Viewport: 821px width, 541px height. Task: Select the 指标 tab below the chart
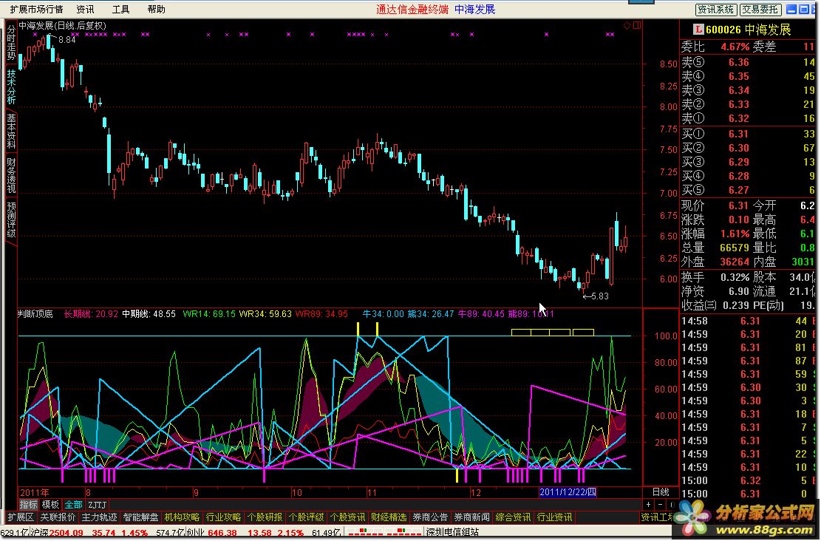point(29,504)
